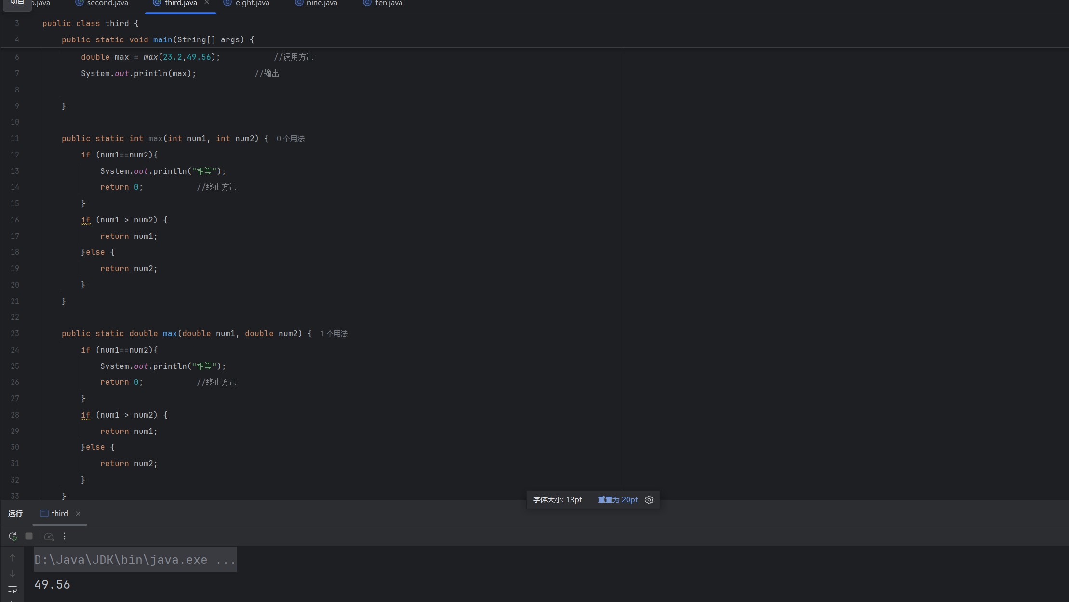Open profiler run options icon
1069x602 pixels.
click(x=49, y=536)
